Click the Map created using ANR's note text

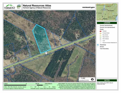[105, 83]
